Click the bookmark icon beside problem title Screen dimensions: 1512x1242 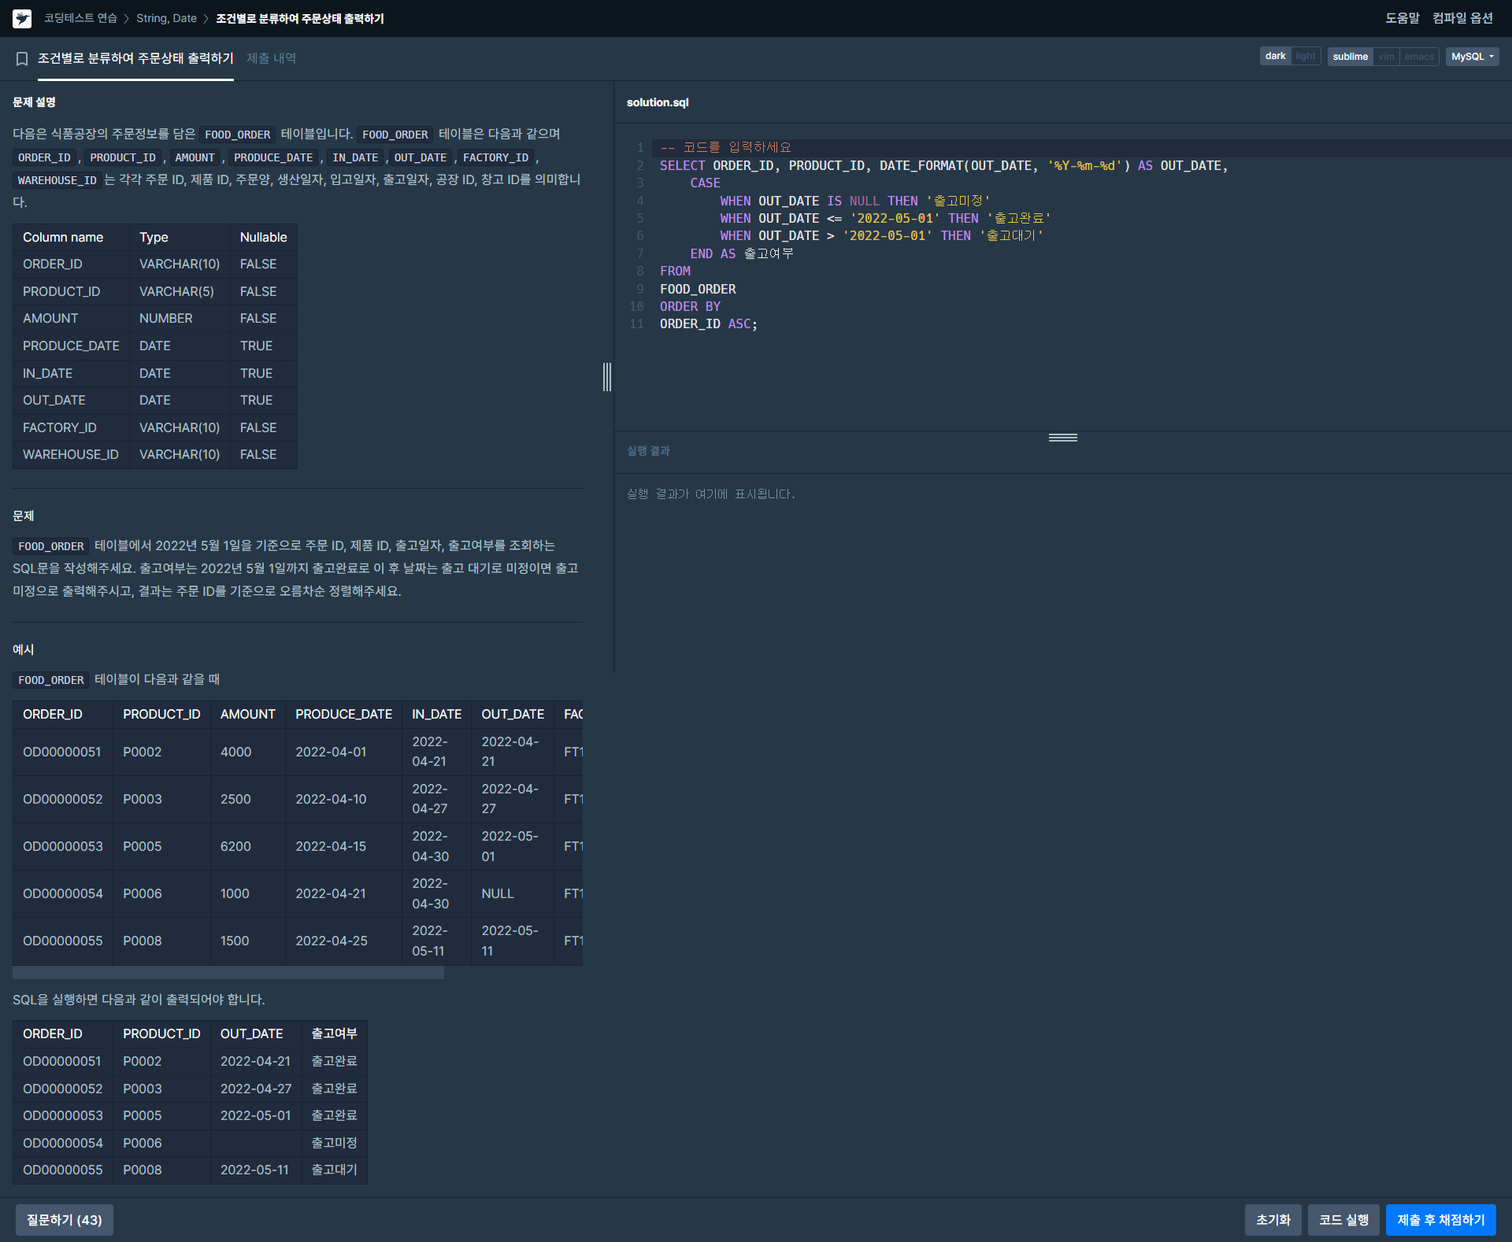pyautogui.click(x=22, y=58)
